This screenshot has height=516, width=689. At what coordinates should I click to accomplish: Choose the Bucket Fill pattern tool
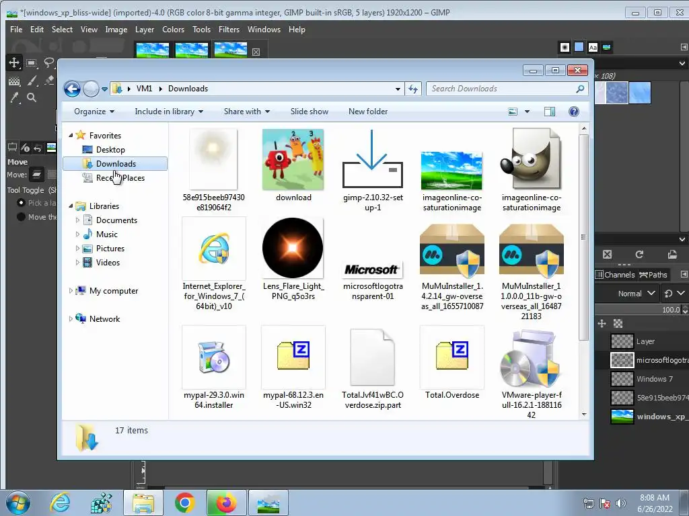coord(15,81)
